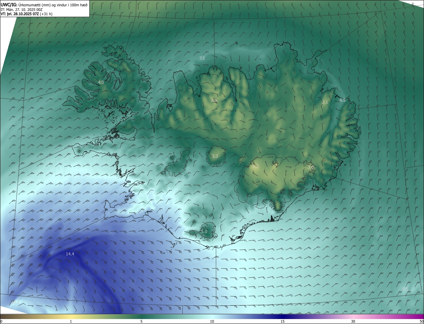
Task: Select the 2.8 label in northern highlands
Action: 214,100
